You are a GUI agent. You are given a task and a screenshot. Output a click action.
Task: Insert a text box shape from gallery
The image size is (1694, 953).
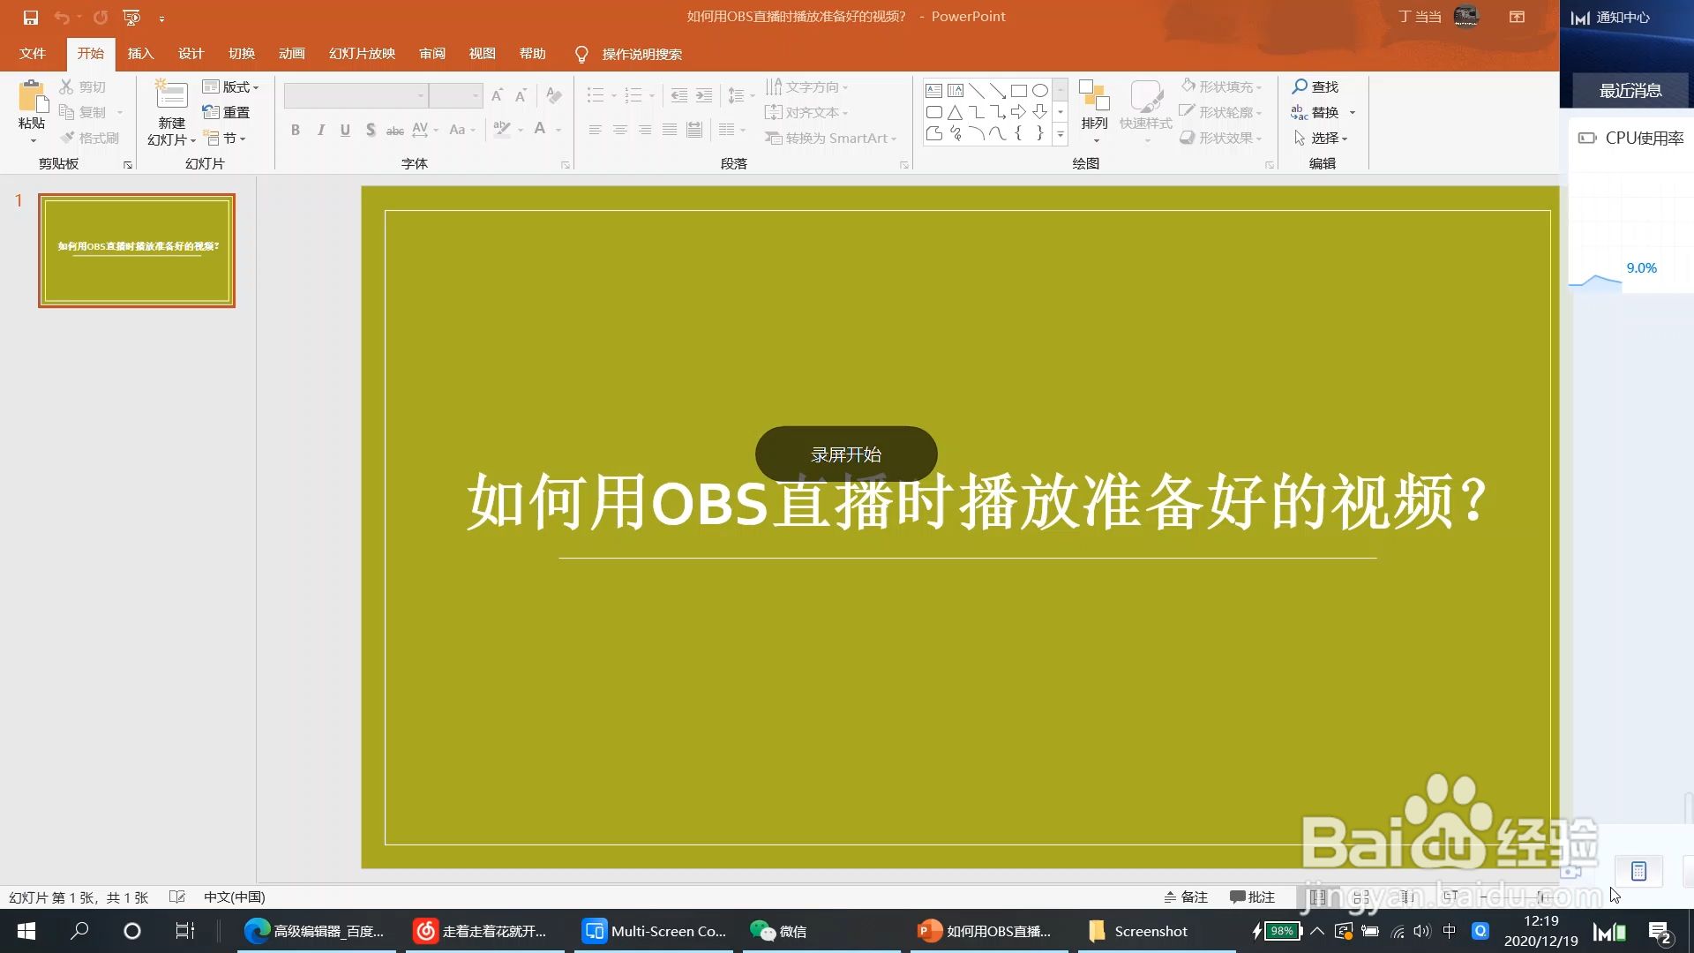click(933, 91)
